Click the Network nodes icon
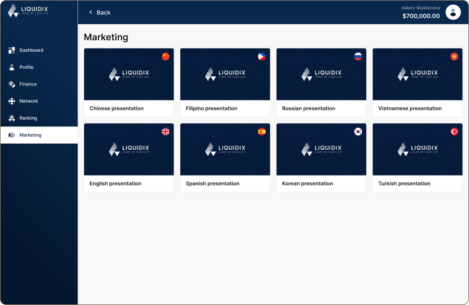Screen dimensions: 469x305 pos(11,101)
